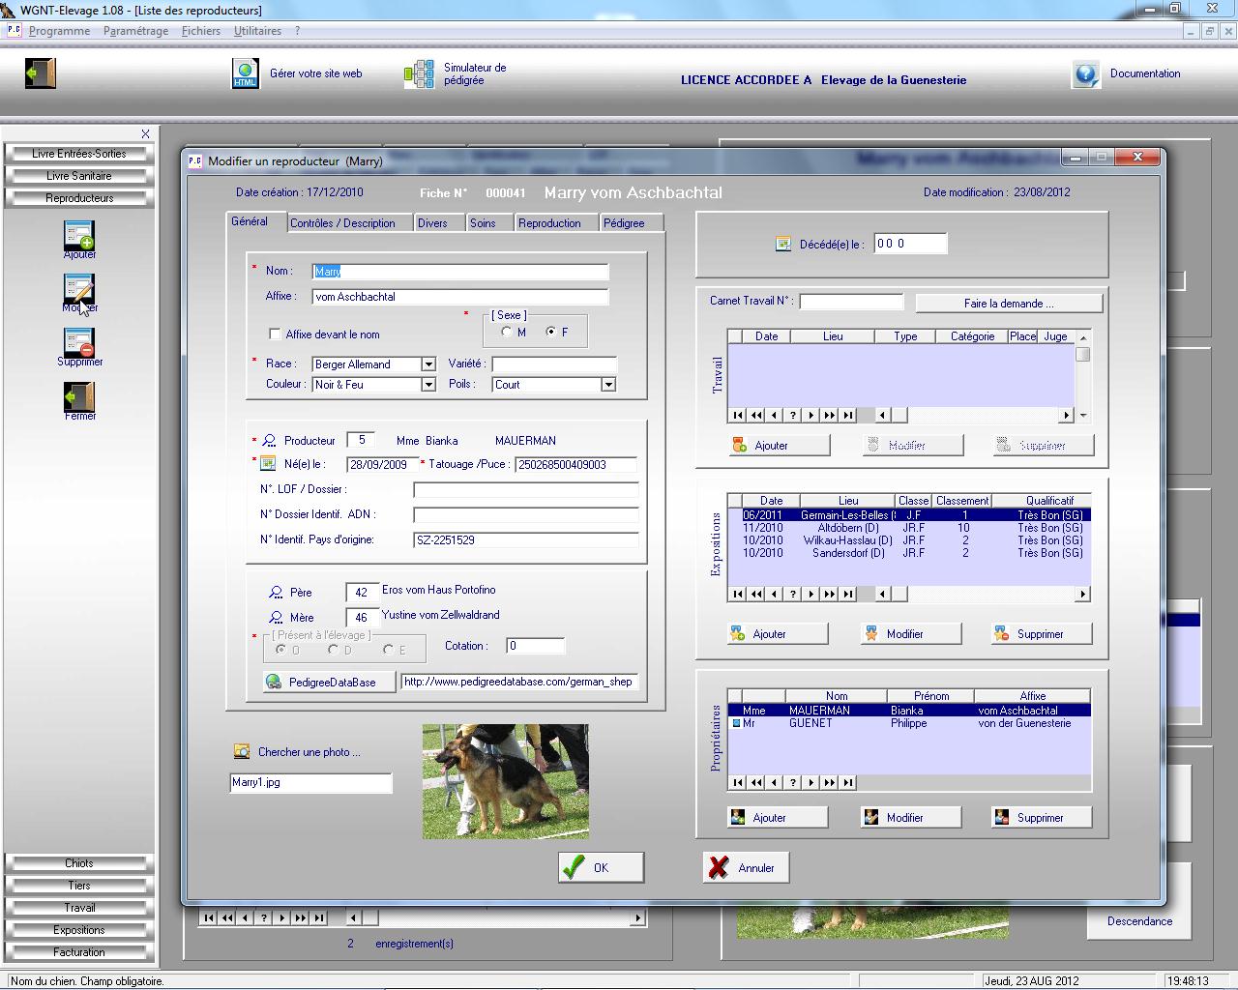Open the Couleur dropdown list
This screenshot has width=1238, height=990.
point(427,385)
